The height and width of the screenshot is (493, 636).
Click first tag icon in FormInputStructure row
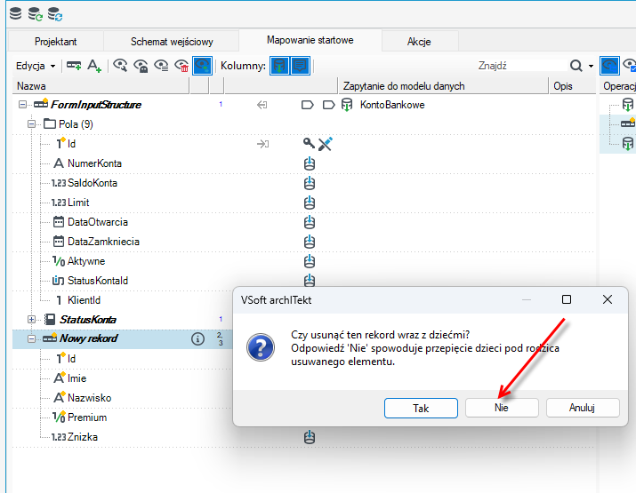pyautogui.click(x=308, y=105)
